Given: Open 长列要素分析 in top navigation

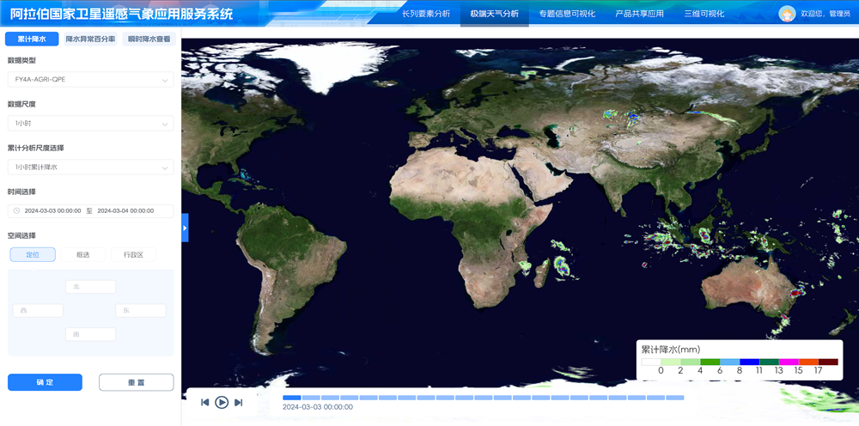Looking at the screenshot, I should point(426,14).
